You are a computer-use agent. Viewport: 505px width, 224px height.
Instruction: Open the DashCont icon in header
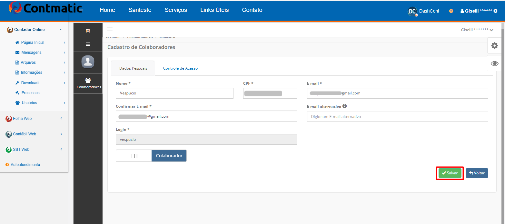point(412,11)
